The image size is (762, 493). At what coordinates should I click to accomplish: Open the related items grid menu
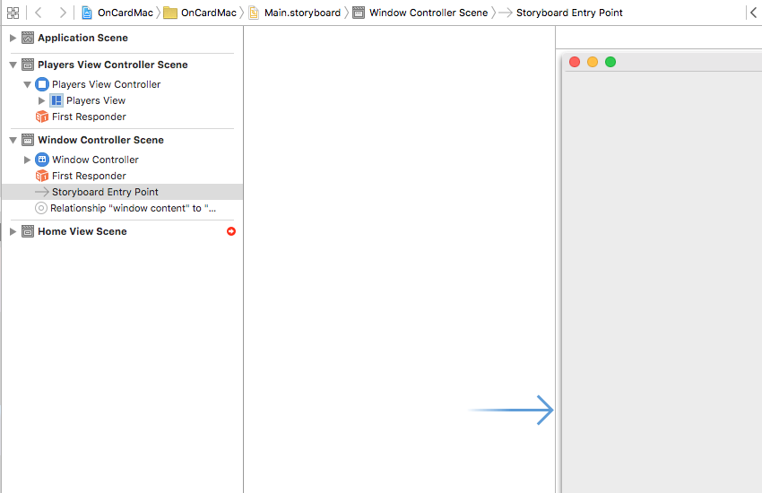(13, 13)
